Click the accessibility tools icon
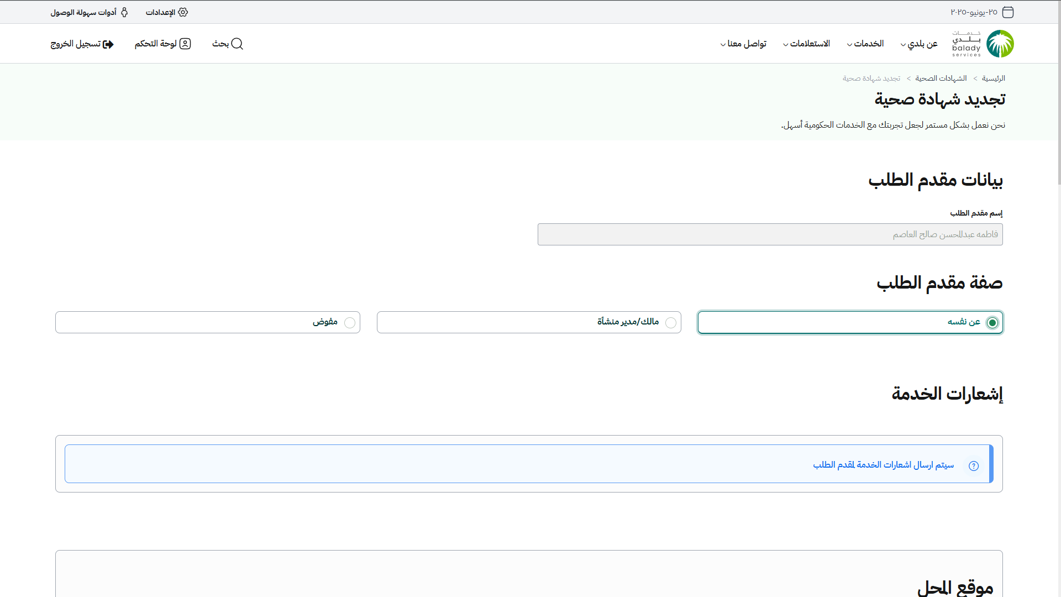Image resolution: width=1061 pixels, height=597 pixels. click(x=124, y=12)
